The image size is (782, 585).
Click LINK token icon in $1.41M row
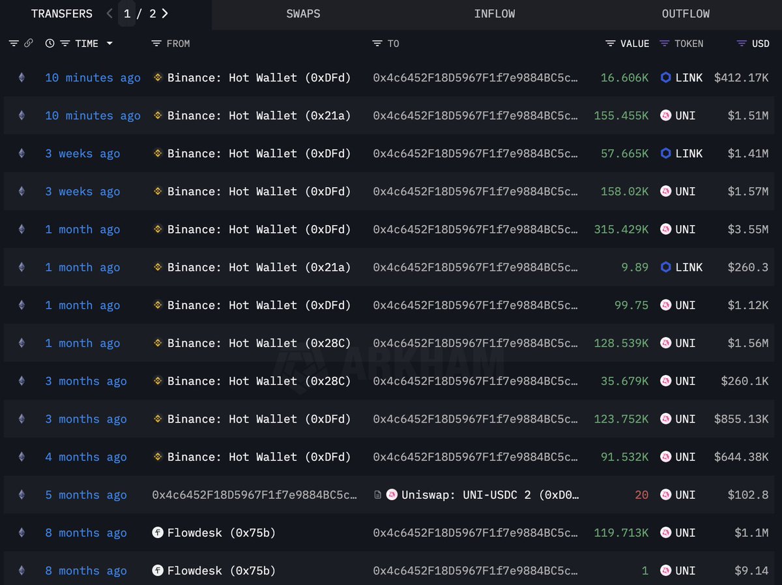click(665, 153)
